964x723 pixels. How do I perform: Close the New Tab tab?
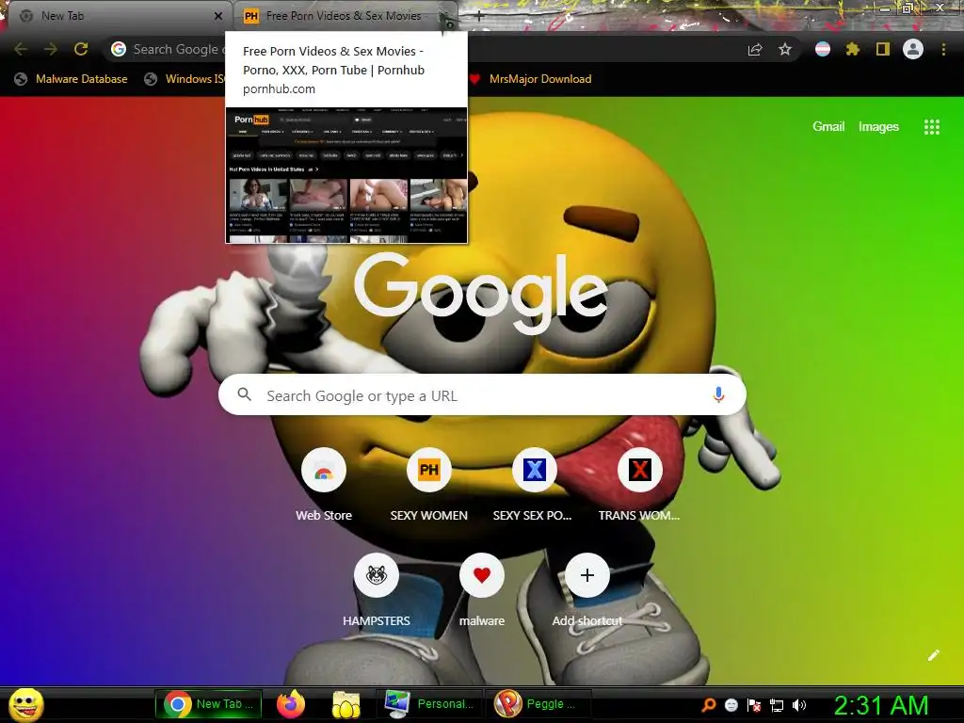[x=218, y=16]
